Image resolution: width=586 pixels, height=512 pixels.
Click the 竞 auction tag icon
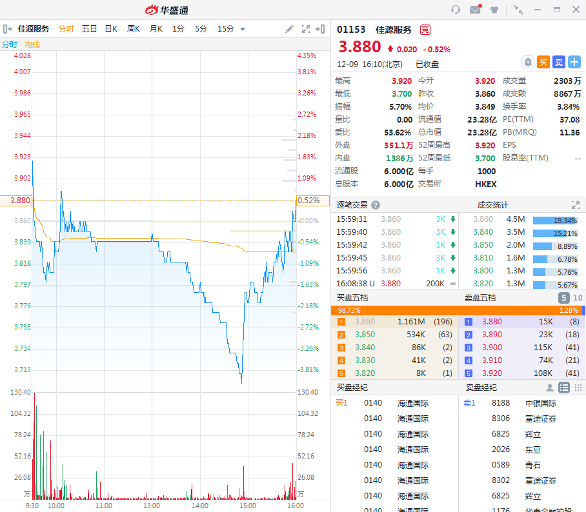pos(425,30)
